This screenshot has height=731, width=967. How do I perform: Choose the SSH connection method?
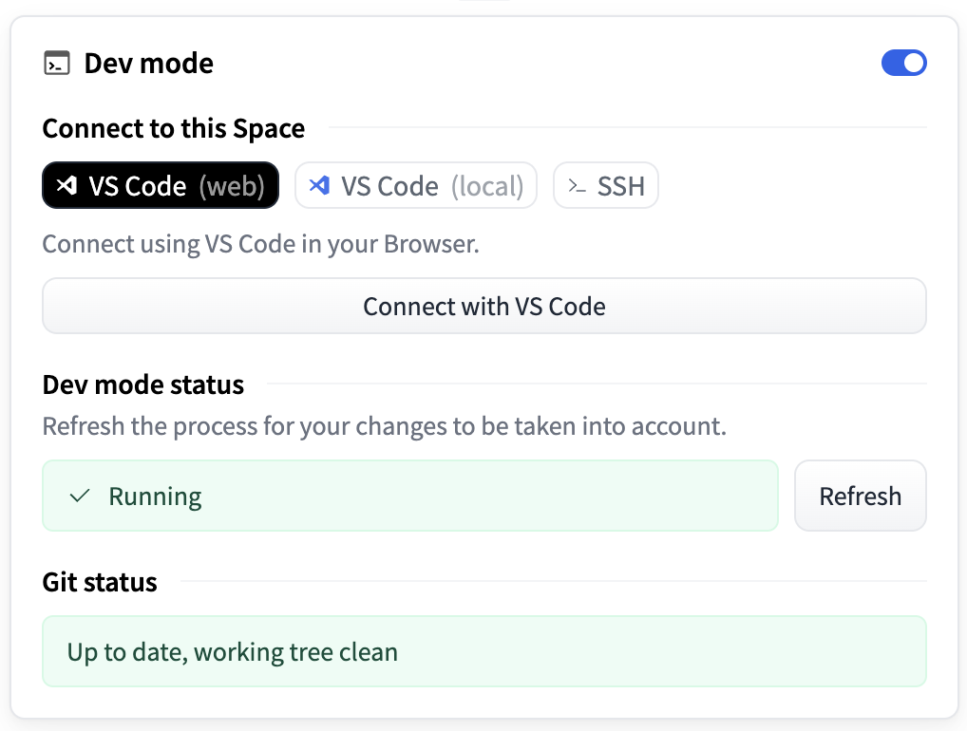tap(605, 185)
